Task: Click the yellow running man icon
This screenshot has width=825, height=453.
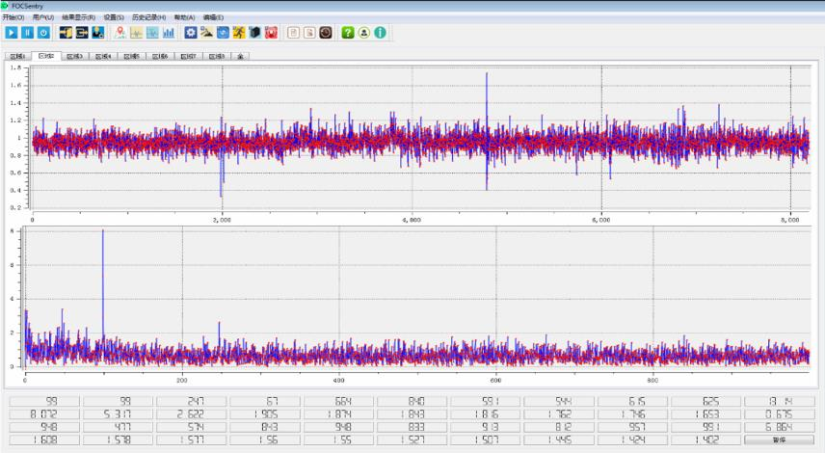Action: [x=239, y=33]
